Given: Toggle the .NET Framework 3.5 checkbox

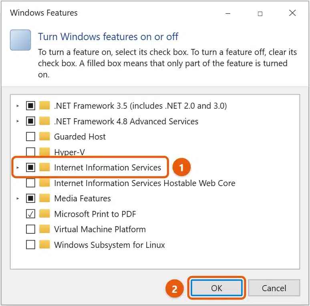Looking at the screenshot, I should (x=30, y=106).
